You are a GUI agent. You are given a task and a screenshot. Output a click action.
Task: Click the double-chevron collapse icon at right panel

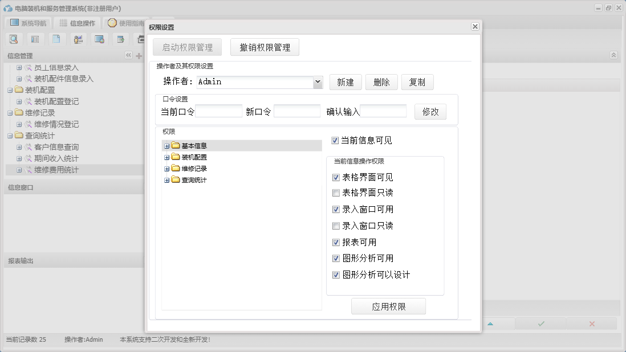613,55
